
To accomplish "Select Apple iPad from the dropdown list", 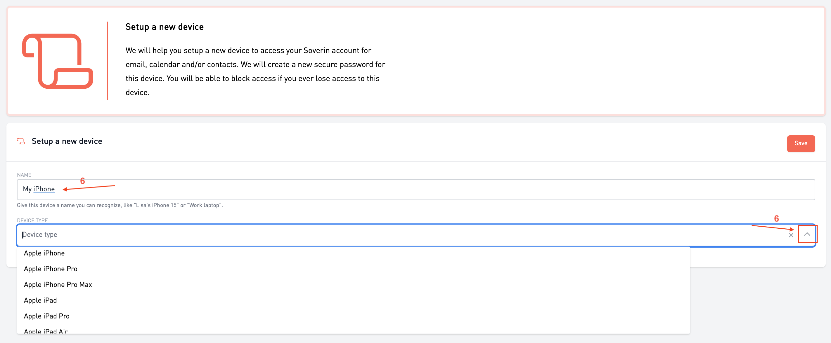I will (x=40, y=300).
